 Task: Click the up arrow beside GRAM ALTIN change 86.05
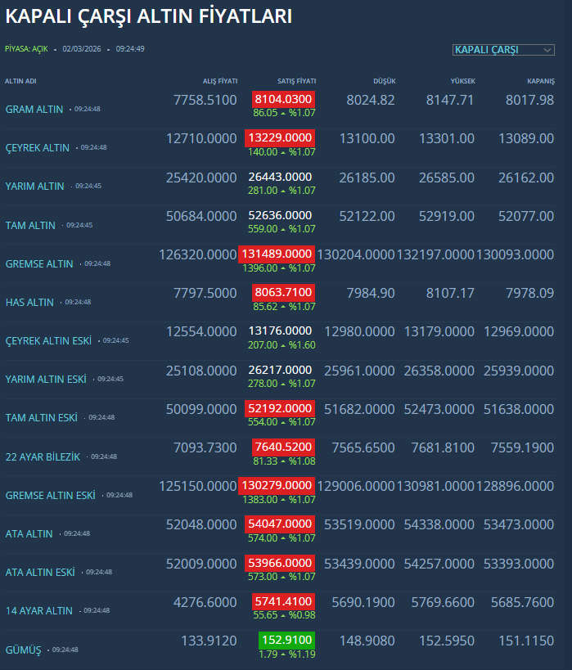(281, 114)
